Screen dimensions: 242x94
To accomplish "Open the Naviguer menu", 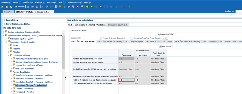I will click(x=6, y=3).
